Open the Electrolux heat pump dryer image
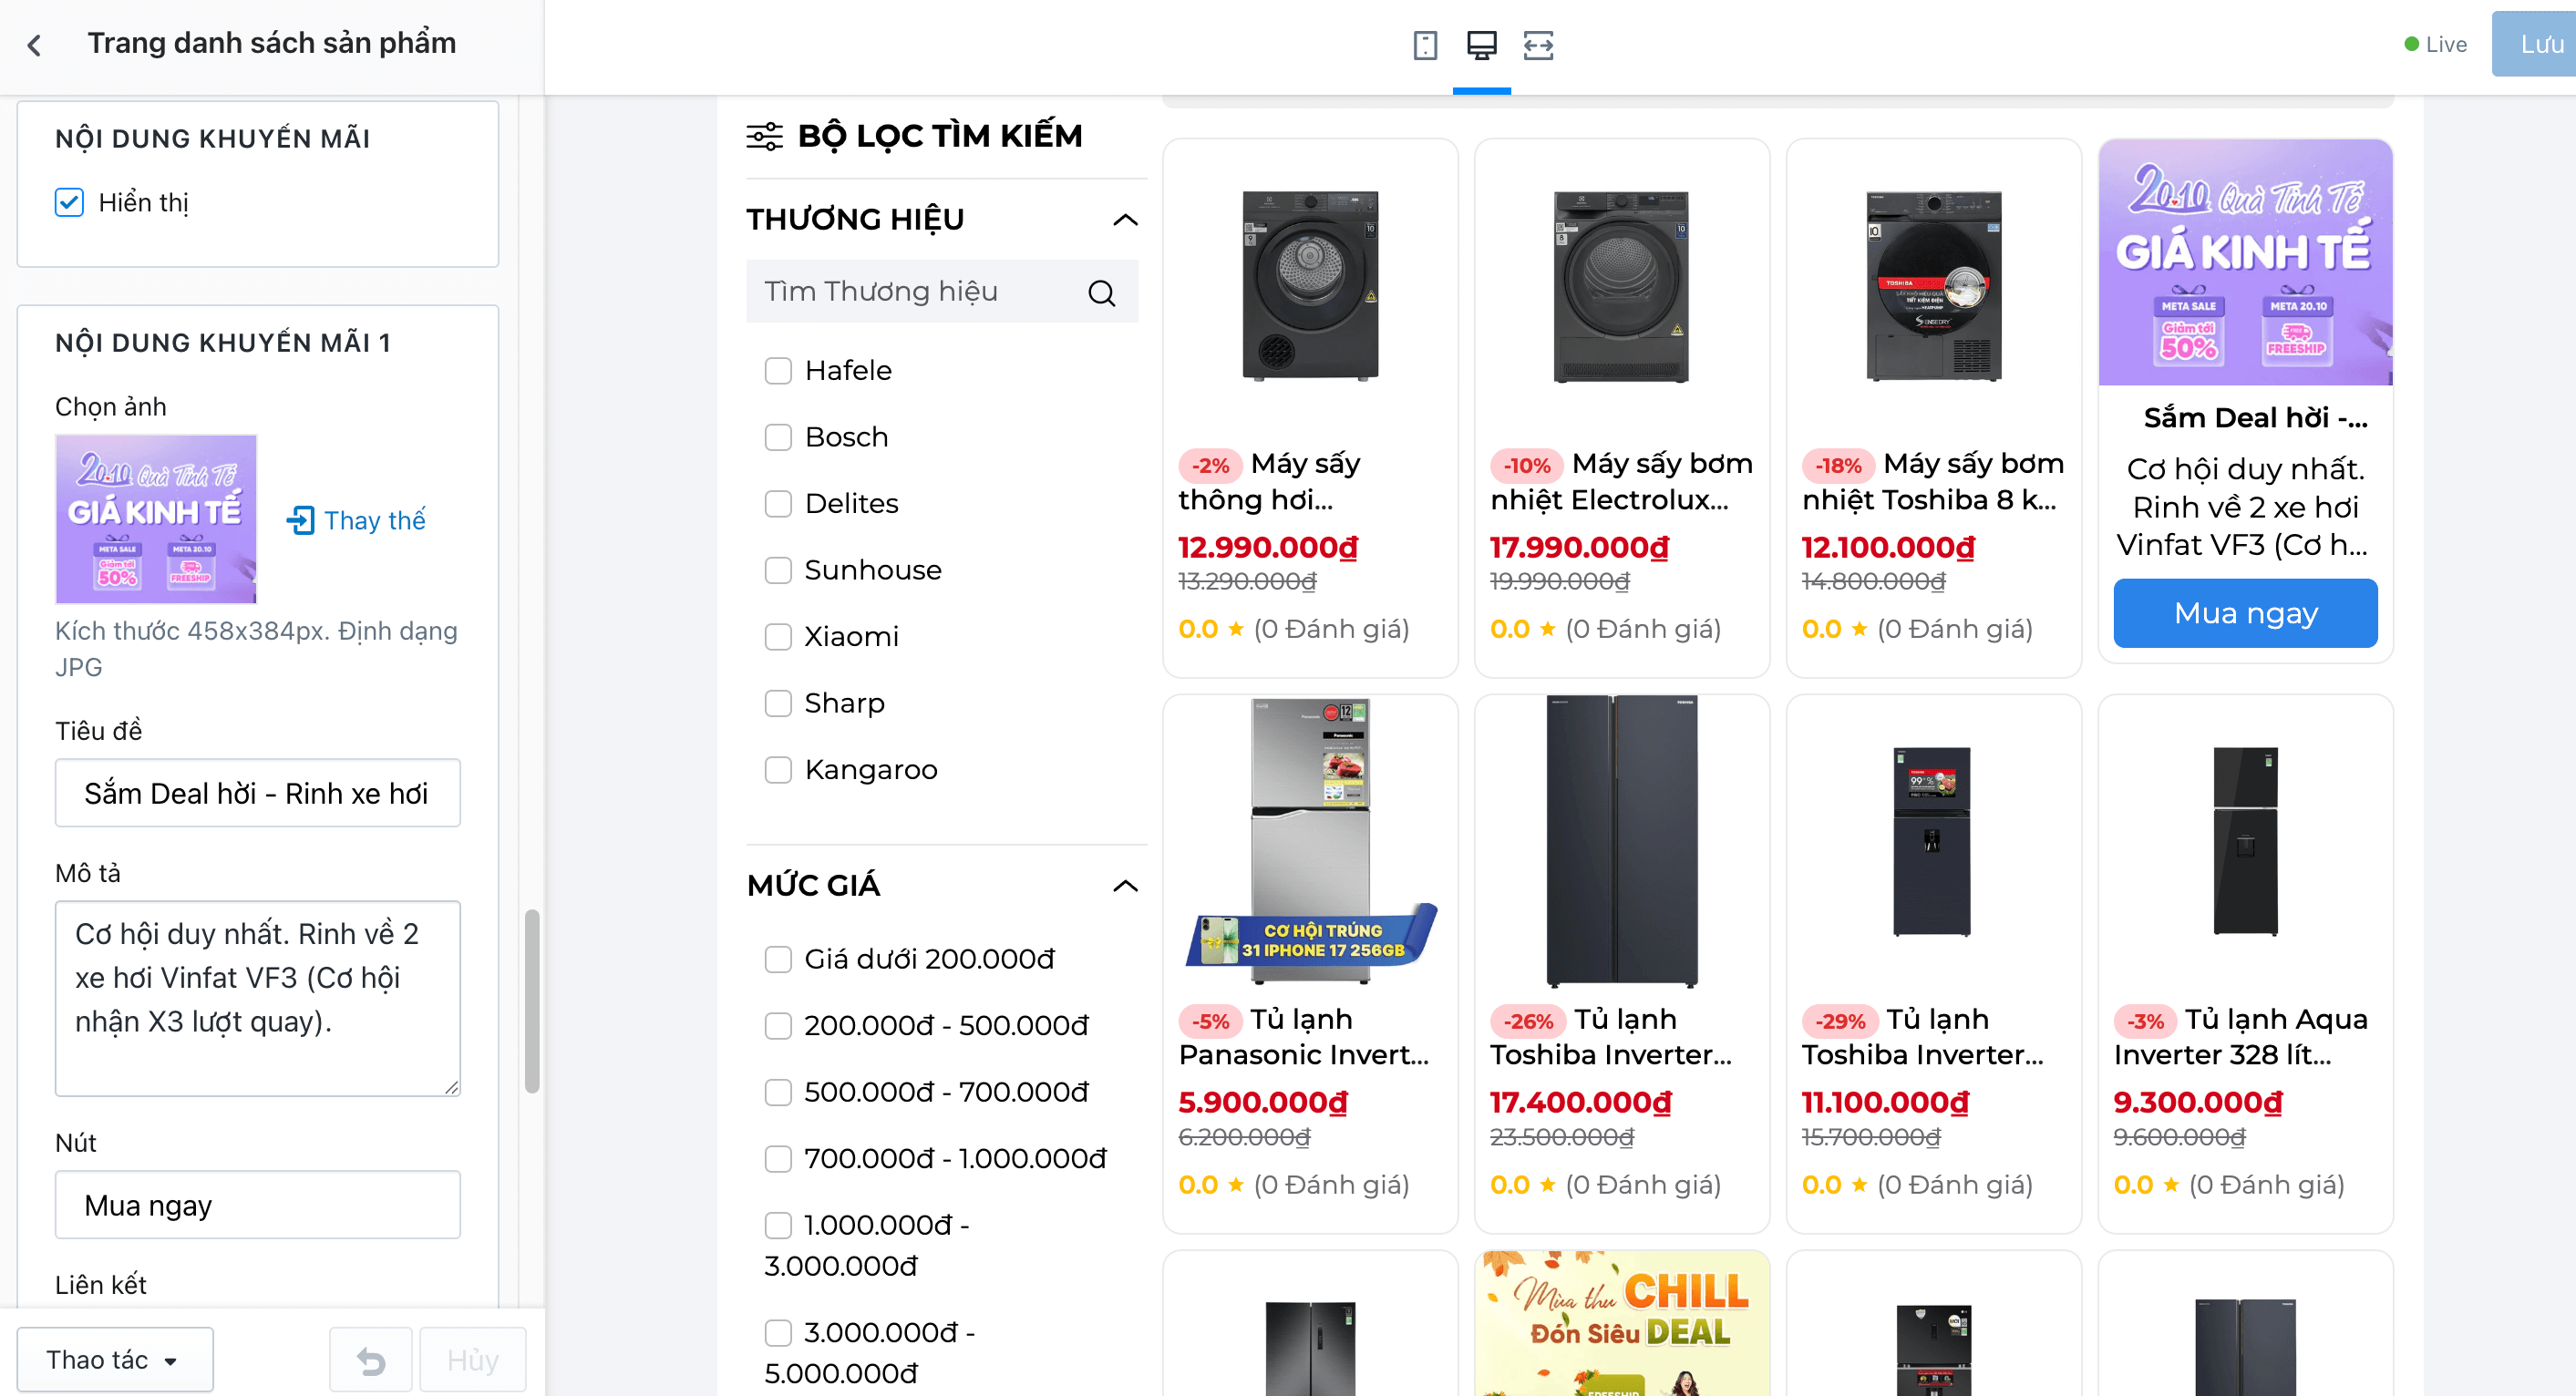The height and width of the screenshot is (1396, 2576). (1621, 287)
